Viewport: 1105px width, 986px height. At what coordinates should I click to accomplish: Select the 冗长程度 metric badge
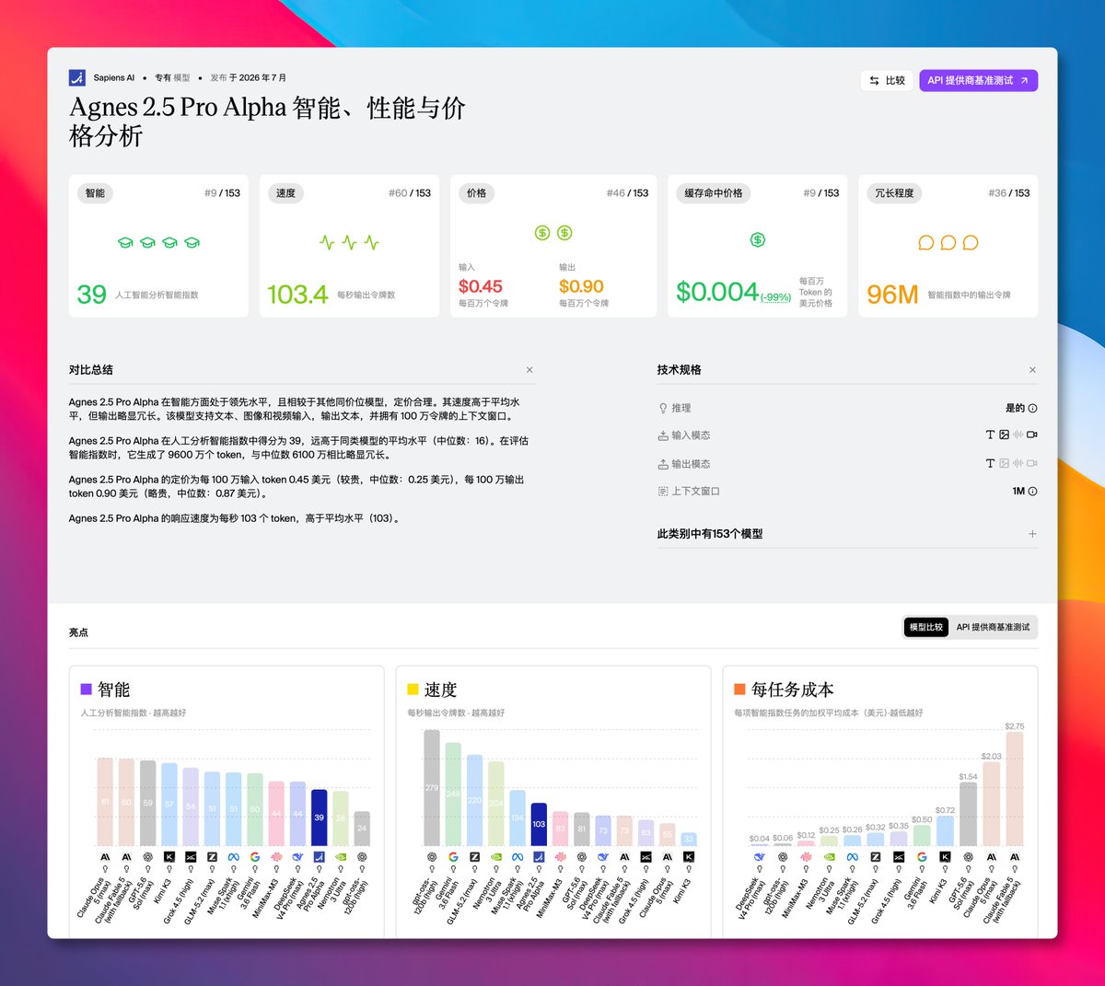[x=894, y=193]
